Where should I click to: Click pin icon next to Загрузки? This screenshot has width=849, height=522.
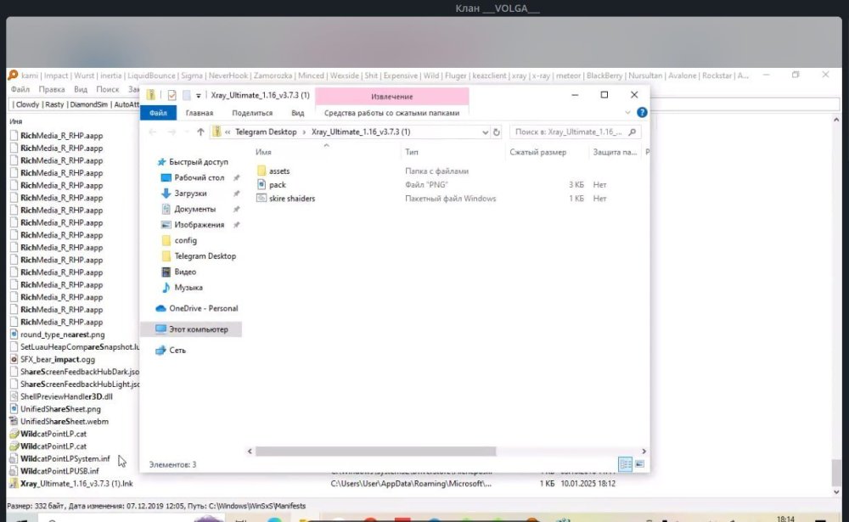pos(237,194)
